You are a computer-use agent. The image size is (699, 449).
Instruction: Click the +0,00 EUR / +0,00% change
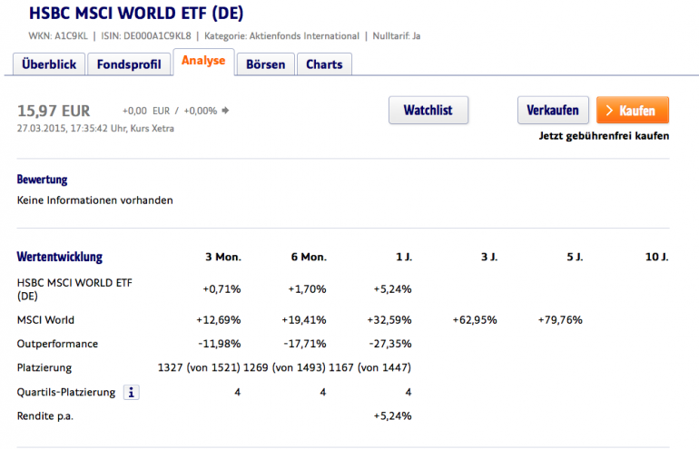click(170, 111)
